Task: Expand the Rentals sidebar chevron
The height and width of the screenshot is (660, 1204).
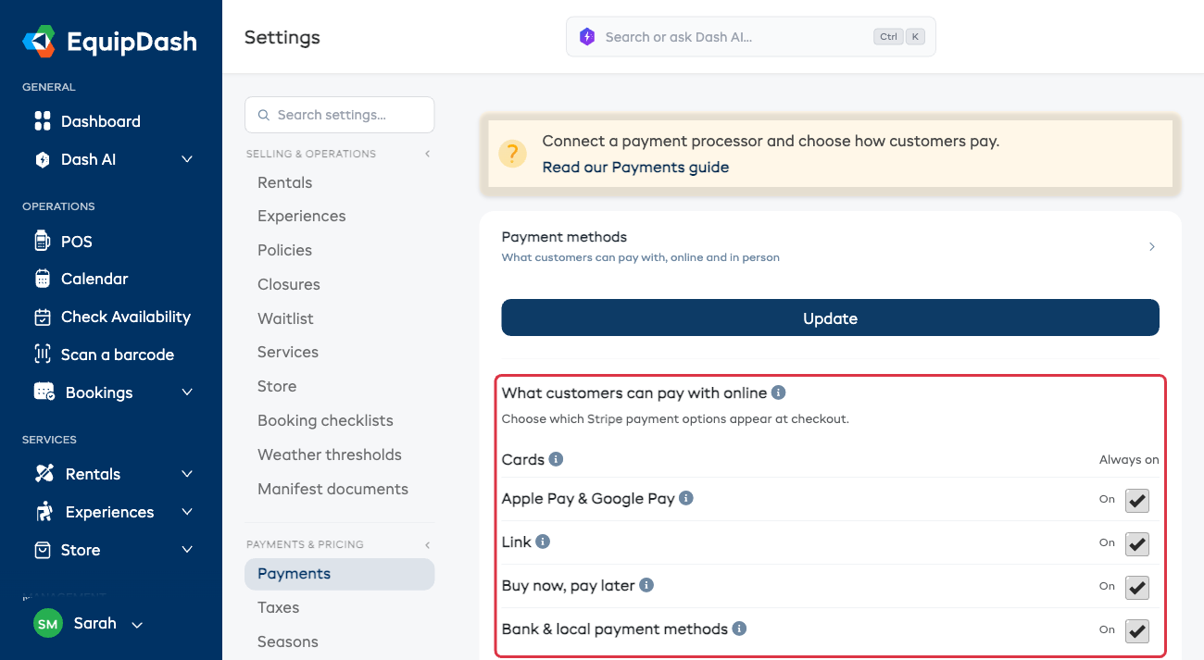Action: [187, 474]
